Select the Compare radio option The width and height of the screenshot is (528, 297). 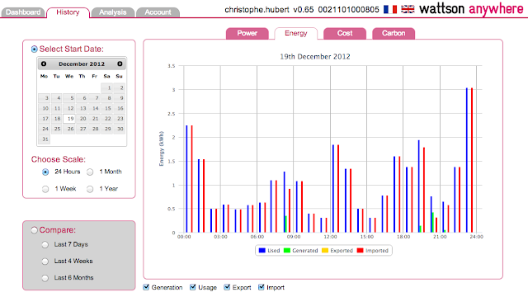pyautogui.click(x=35, y=230)
